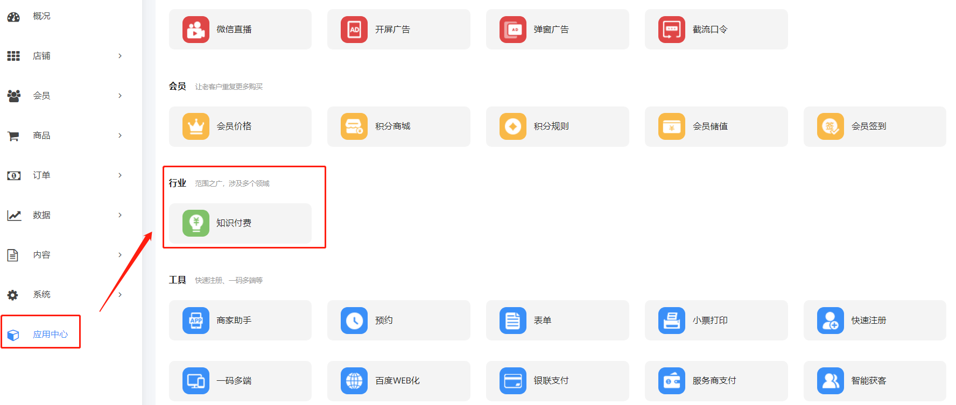Expand the 店铺 sidebar chevron
956x405 pixels.
point(120,56)
